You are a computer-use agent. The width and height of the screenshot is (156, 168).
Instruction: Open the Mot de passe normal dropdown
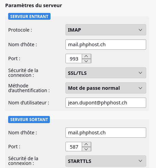point(106,88)
